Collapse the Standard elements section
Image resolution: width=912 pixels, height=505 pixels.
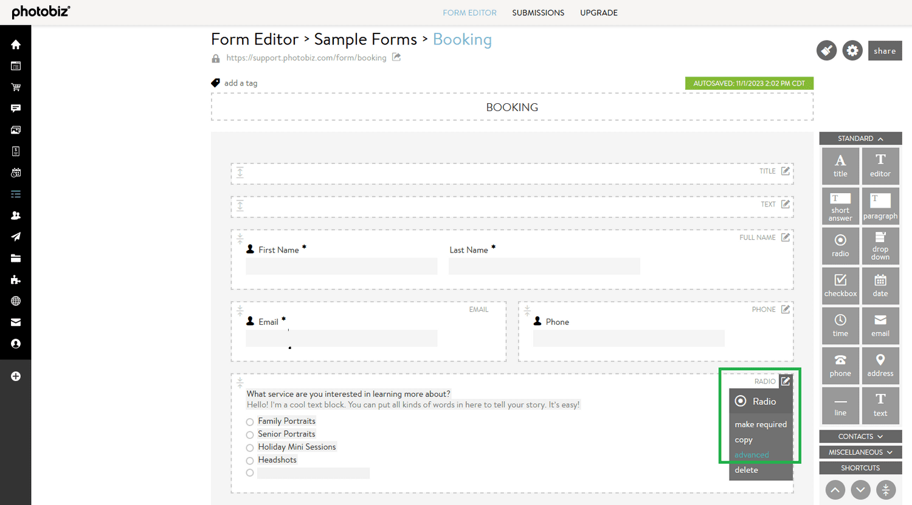pos(860,138)
